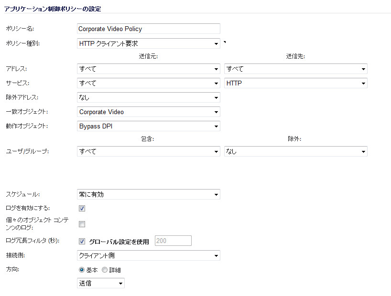Open the 動作オブジェクト Bypass DPI dropdown
The image size is (391, 296).
[148, 127]
